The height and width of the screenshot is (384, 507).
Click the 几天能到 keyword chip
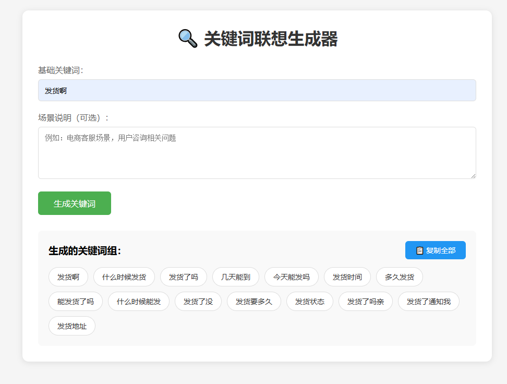236,277
